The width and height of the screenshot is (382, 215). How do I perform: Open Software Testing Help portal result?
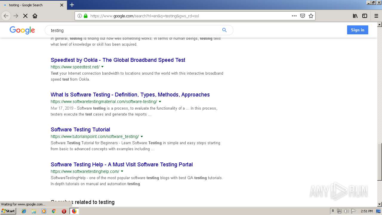122,165
